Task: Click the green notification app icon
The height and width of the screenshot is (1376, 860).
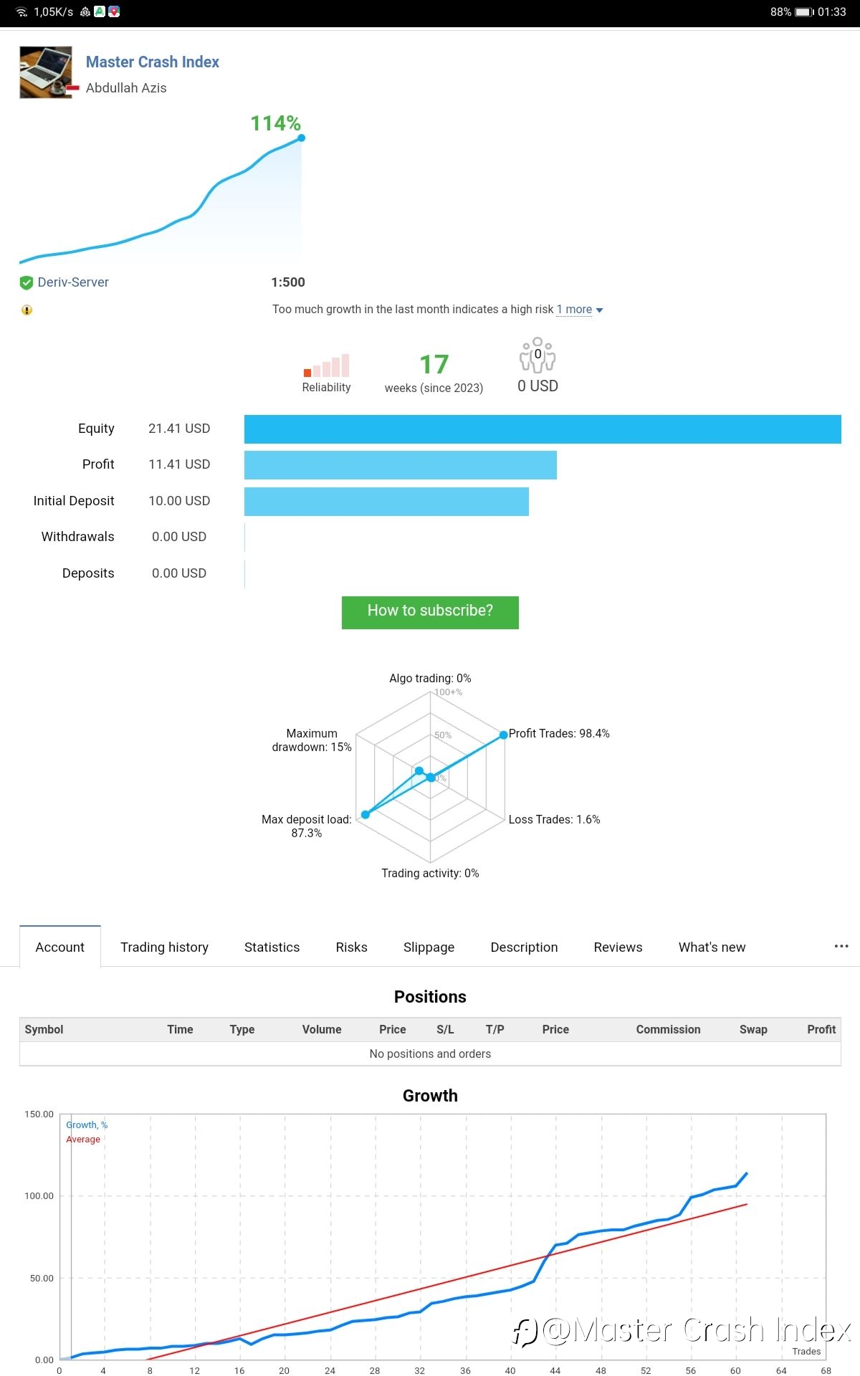Action: click(100, 11)
